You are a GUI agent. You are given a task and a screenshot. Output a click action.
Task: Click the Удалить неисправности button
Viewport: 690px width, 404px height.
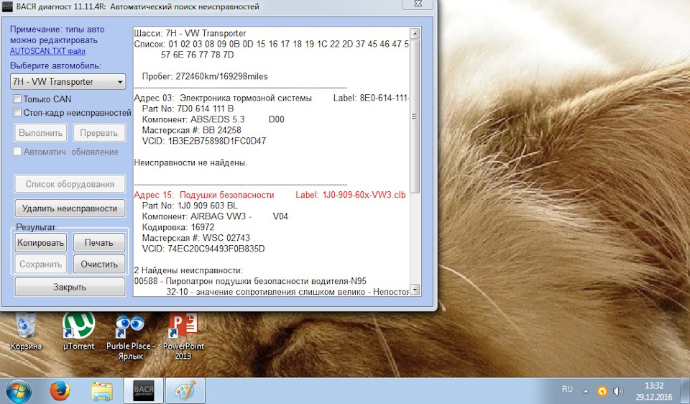(x=70, y=208)
